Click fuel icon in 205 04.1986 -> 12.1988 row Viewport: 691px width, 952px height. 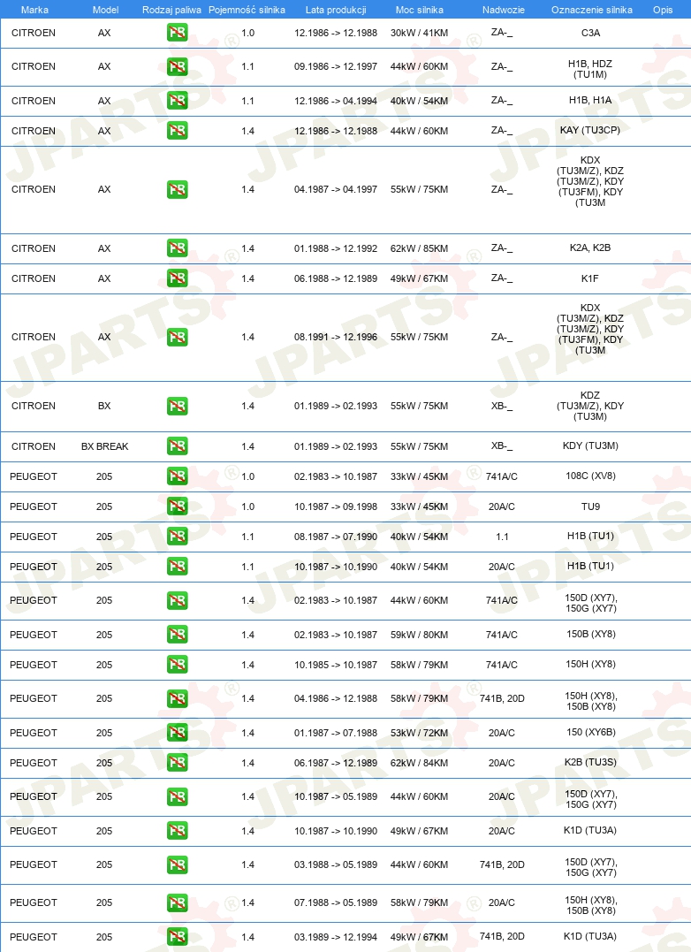[177, 699]
